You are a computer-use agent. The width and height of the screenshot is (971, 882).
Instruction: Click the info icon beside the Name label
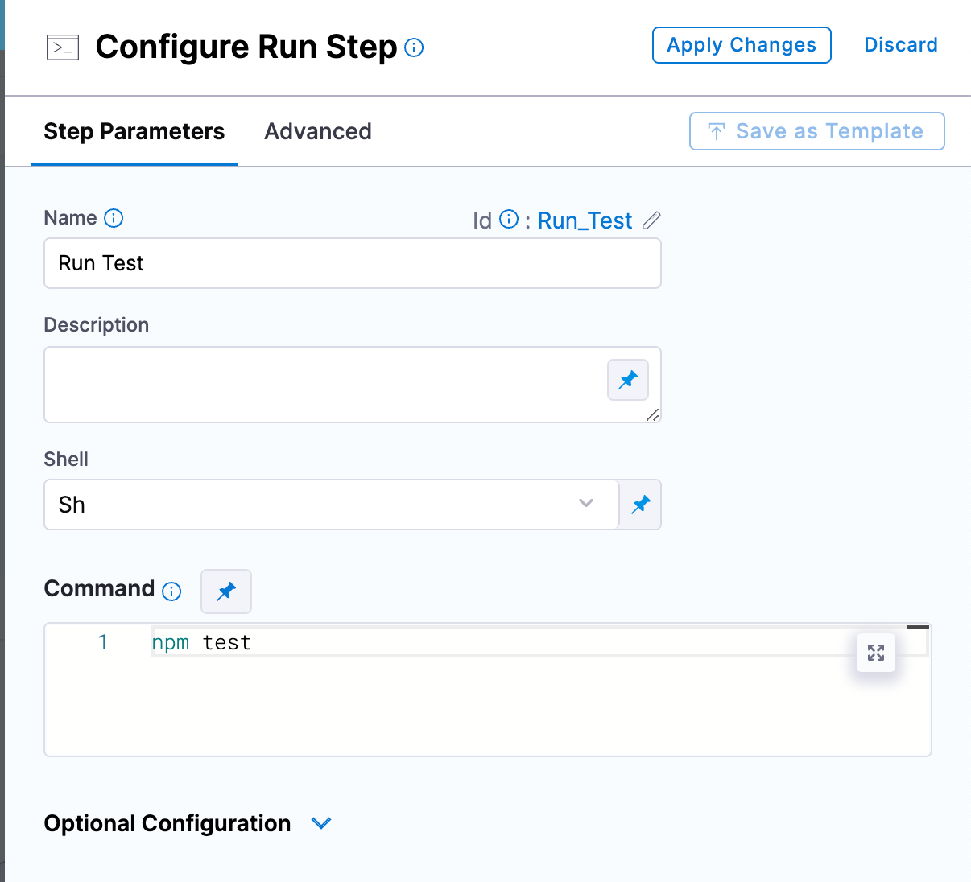pos(115,218)
